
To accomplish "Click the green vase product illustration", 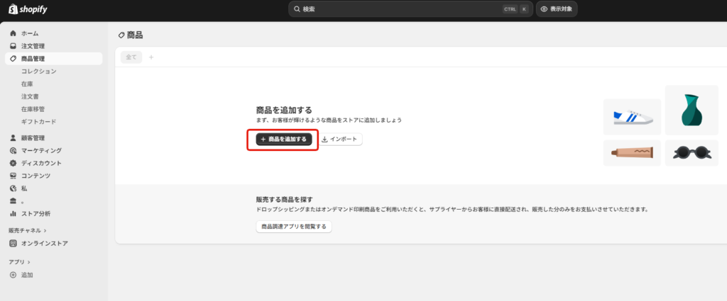I will tap(692, 110).
